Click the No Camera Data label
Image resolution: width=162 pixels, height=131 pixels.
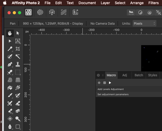pos(103,24)
